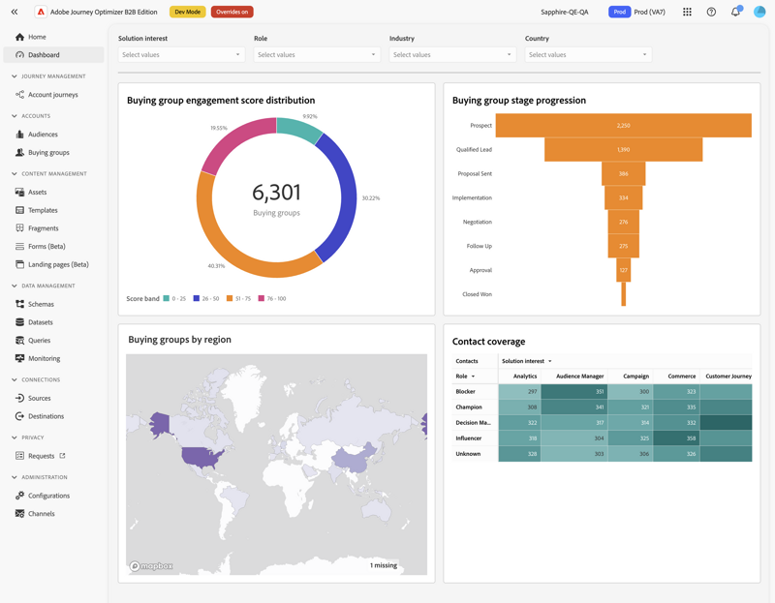
Task: Collapse the Administration section
Action: (x=15, y=477)
